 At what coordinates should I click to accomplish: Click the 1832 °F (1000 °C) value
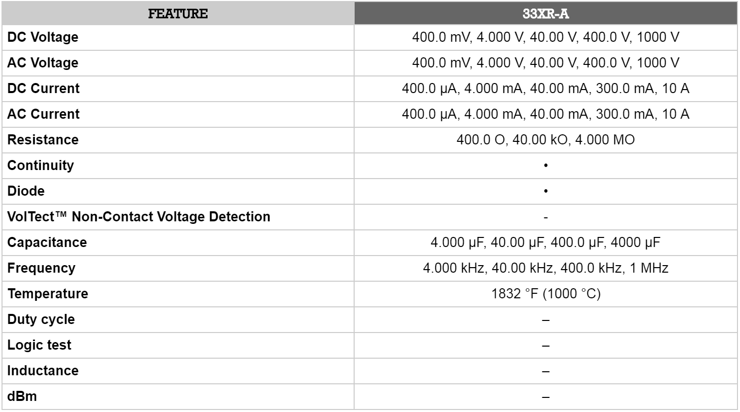(x=546, y=294)
